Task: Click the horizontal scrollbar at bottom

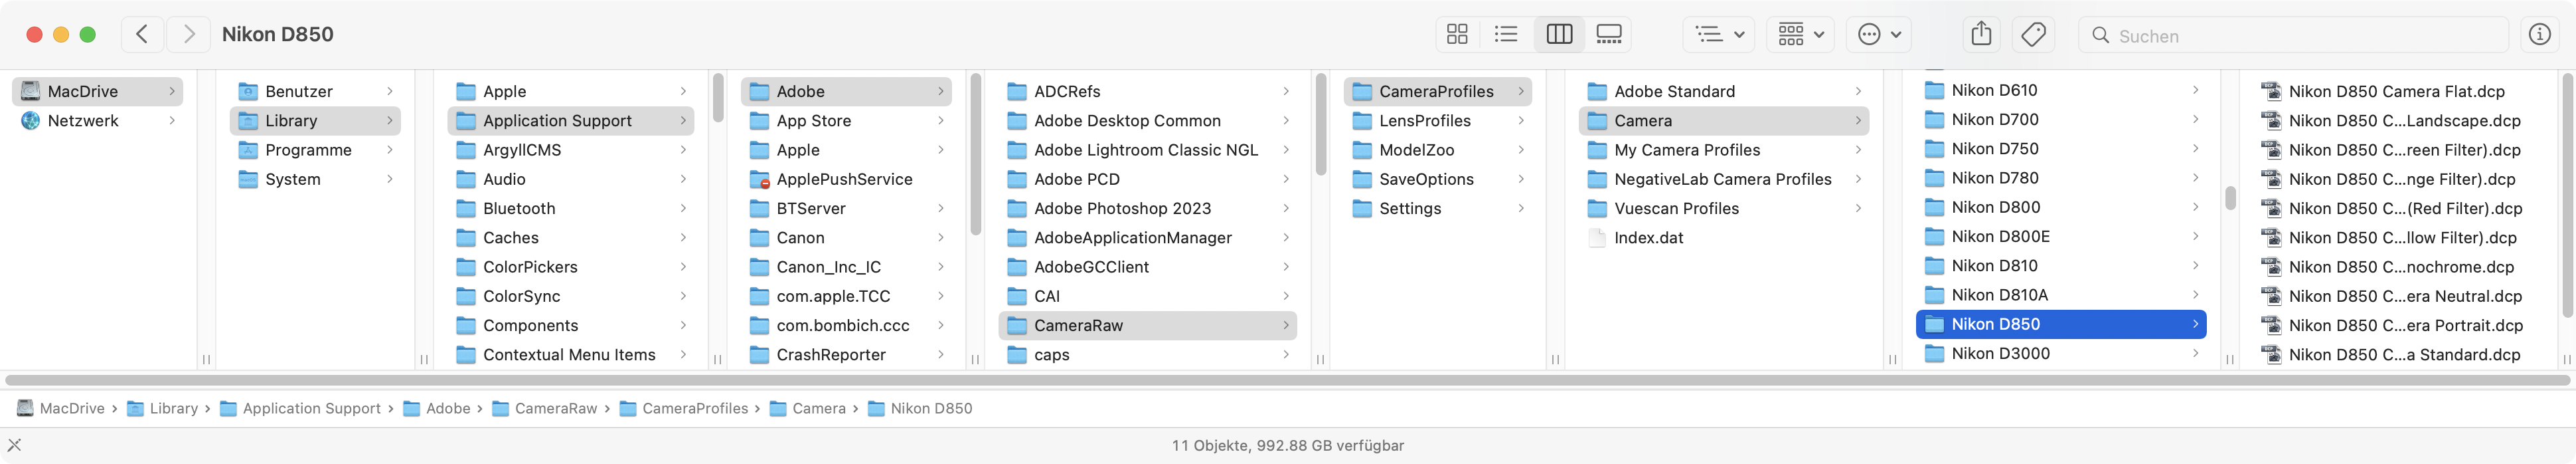Action: [x=1288, y=381]
